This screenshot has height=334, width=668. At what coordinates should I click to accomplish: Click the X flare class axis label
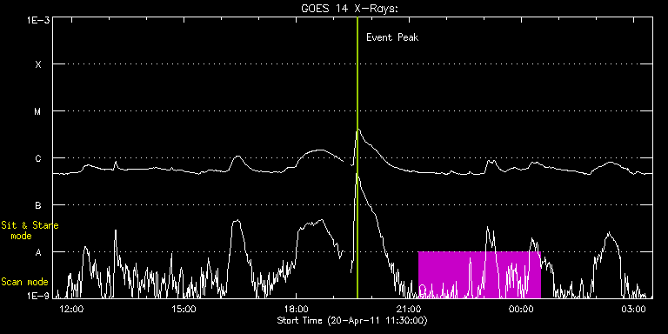point(38,64)
